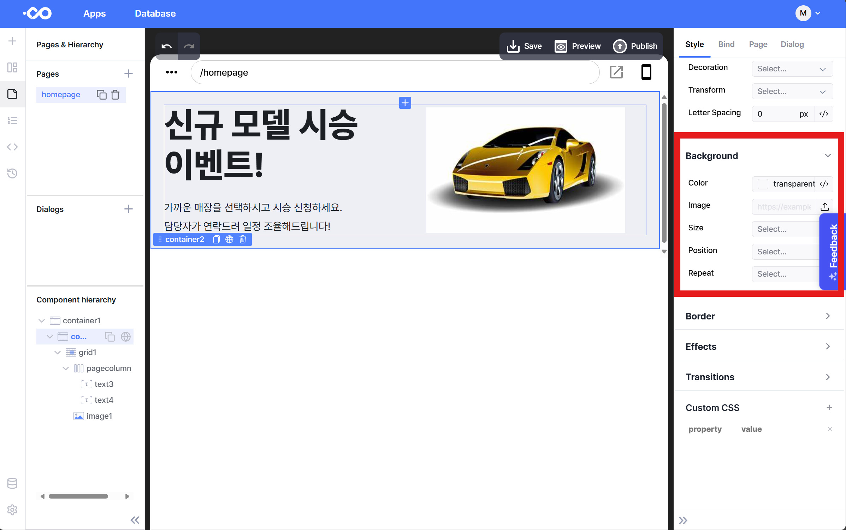Open the database sidebar icon at bottom
846x530 pixels.
click(x=12, y=483)
